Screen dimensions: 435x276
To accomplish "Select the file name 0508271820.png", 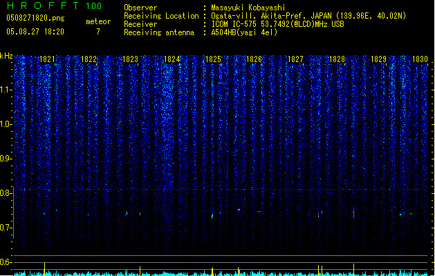I will click(x=35, y=18).
